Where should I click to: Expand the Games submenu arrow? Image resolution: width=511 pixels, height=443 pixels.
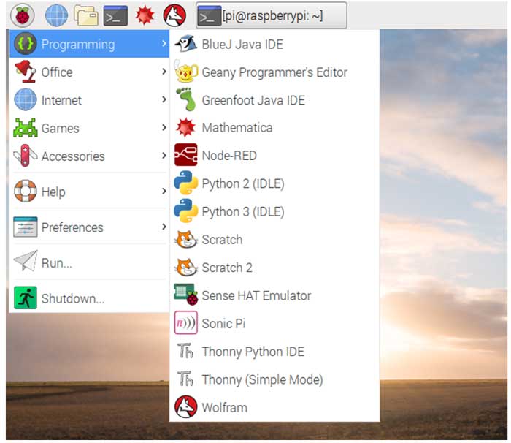(164, 128)
